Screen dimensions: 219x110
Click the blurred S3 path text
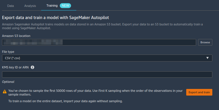point(33,42)
